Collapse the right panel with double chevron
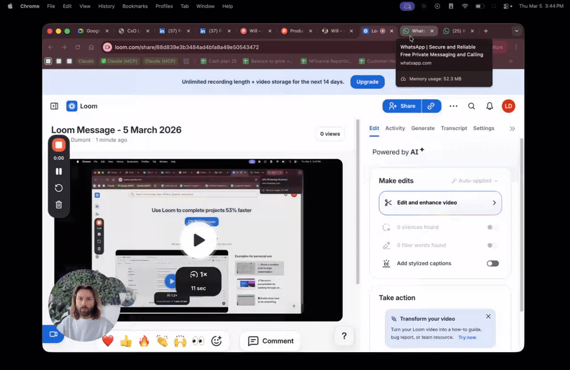The height and width of the screenshot is (370, 570). point(512,129)
